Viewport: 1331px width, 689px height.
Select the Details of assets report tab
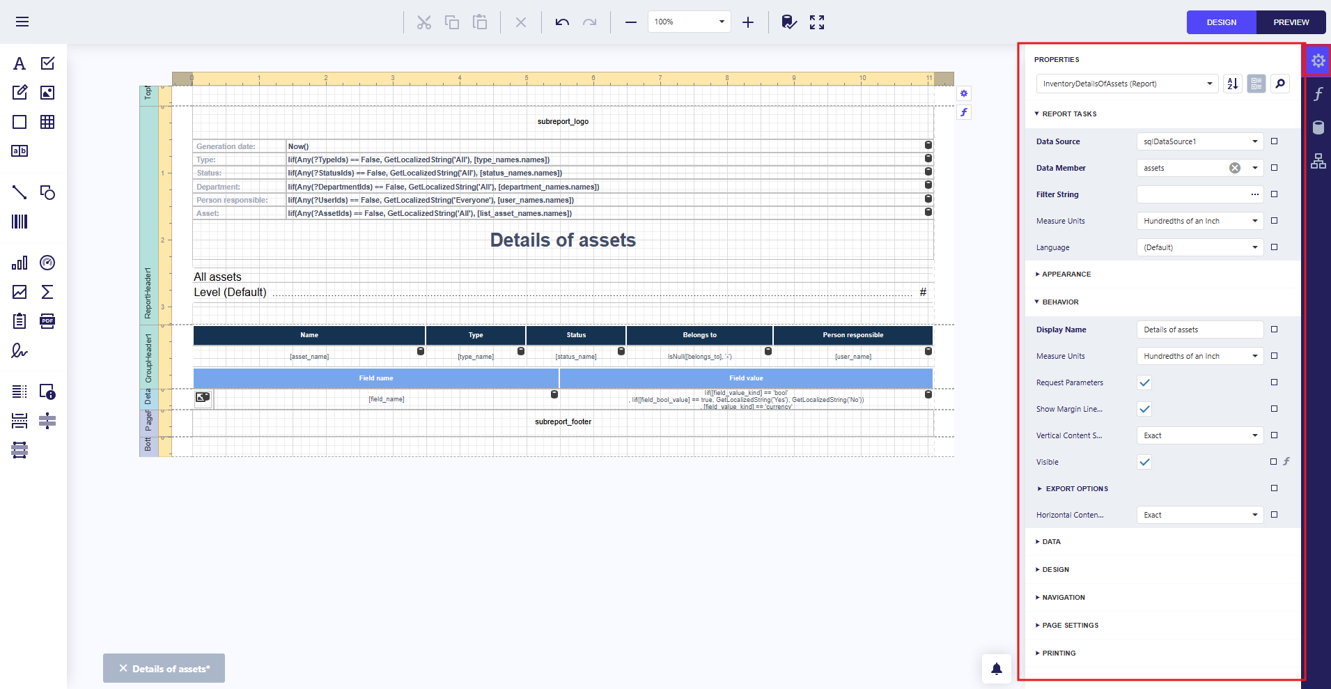(x=171, y=669)
